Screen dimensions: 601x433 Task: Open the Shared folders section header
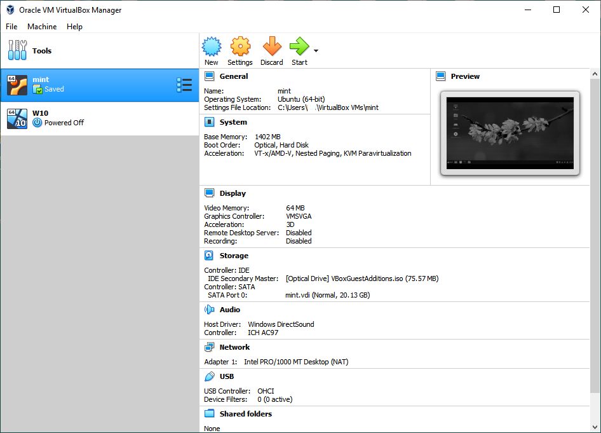click(x=245, y=414)
